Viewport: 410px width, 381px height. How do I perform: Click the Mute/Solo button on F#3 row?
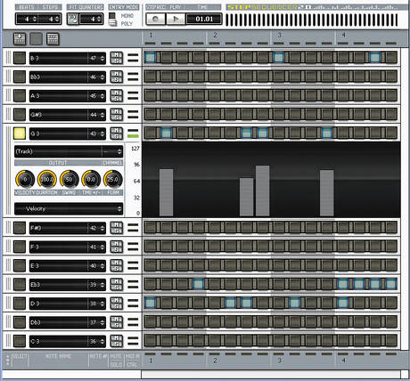pos(117,228)
